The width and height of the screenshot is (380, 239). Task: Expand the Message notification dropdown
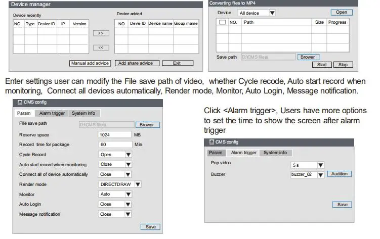pyautogui.click(x=115, y=214)
